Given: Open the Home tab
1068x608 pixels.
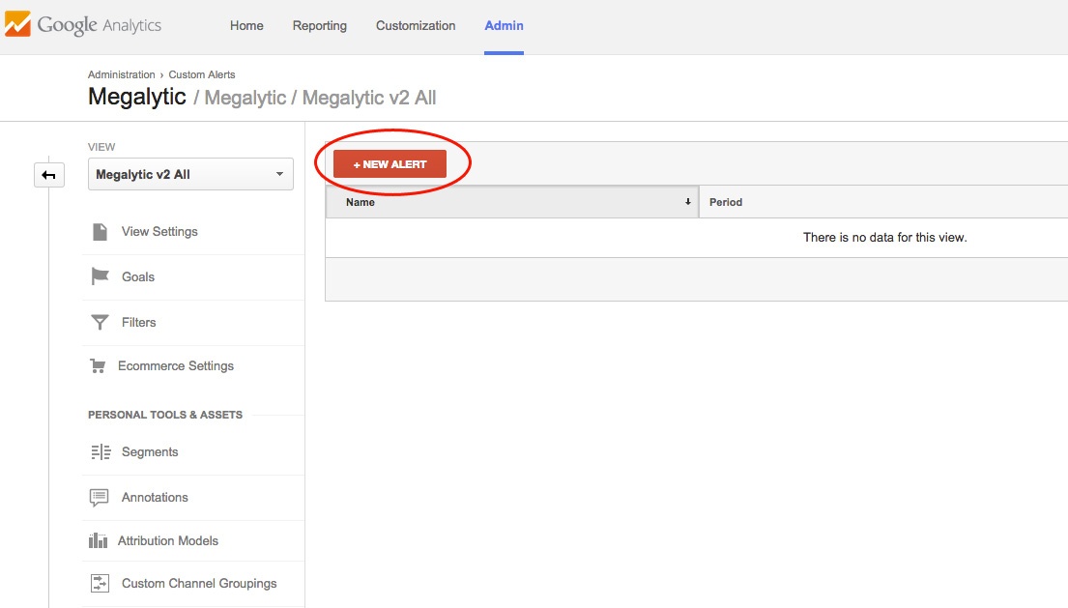Looking at the screenshot, I should coord(246,26).
